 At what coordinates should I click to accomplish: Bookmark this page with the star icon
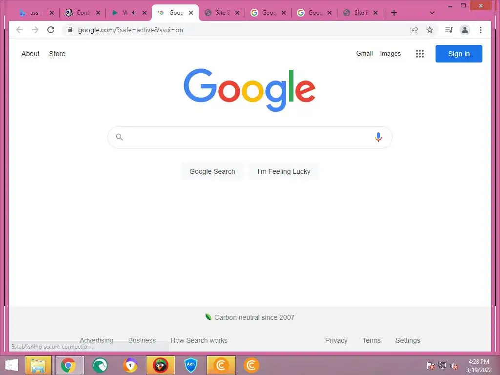coord(430,30)
